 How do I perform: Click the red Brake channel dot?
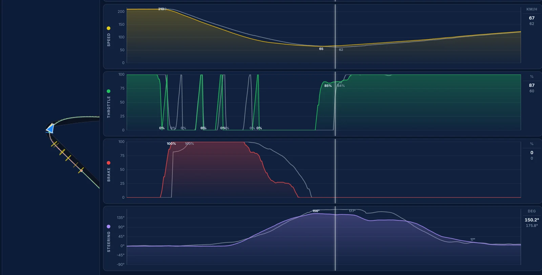108,163
